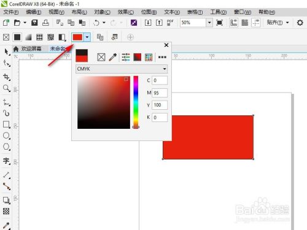Click the 贴齐 snap button
Viewport: 307px width, 230px height.
click(x=274, y=23)
